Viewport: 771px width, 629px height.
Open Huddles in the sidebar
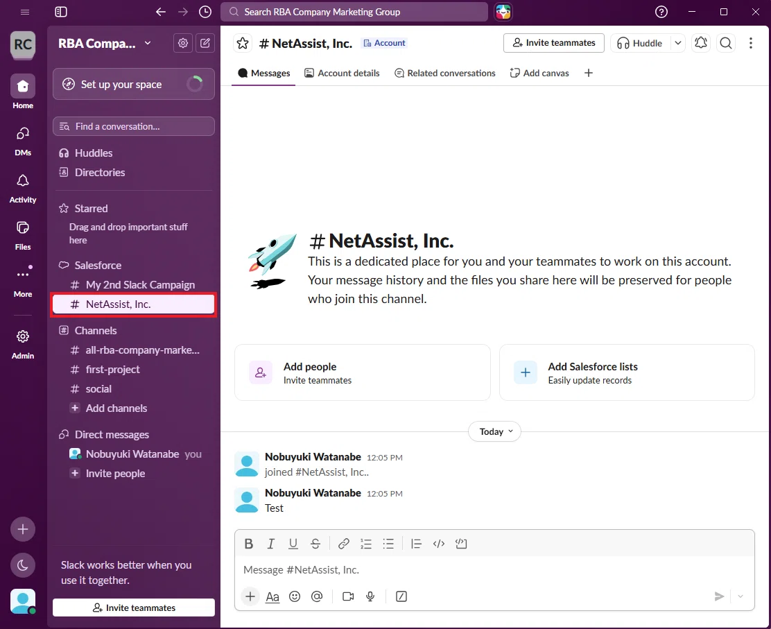click(134, 153)
